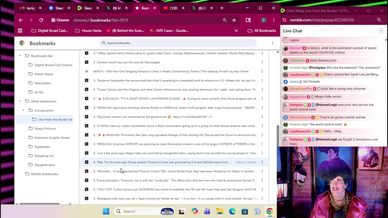Click the zoom magnifier icon in address bar
Viewport: 388px width, 218px height.
coord(225,20)
